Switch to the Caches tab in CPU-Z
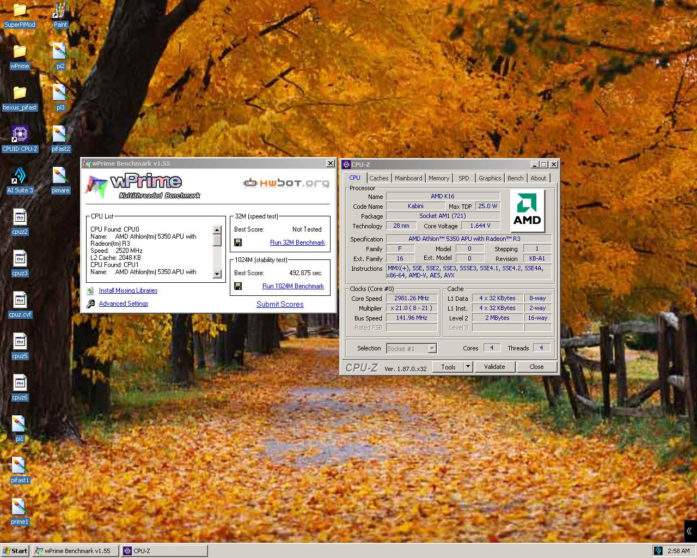 tap(379, 178)
